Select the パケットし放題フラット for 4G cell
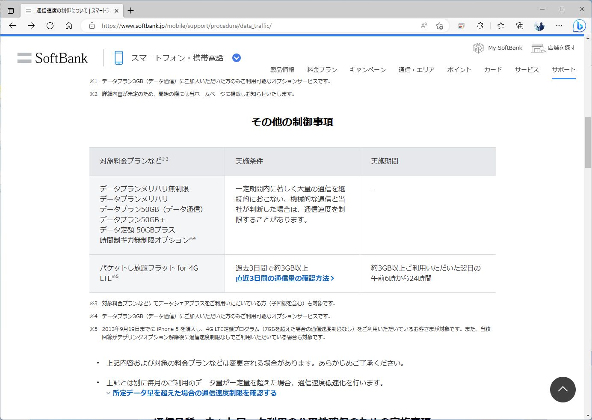 [x=157, y=273]
